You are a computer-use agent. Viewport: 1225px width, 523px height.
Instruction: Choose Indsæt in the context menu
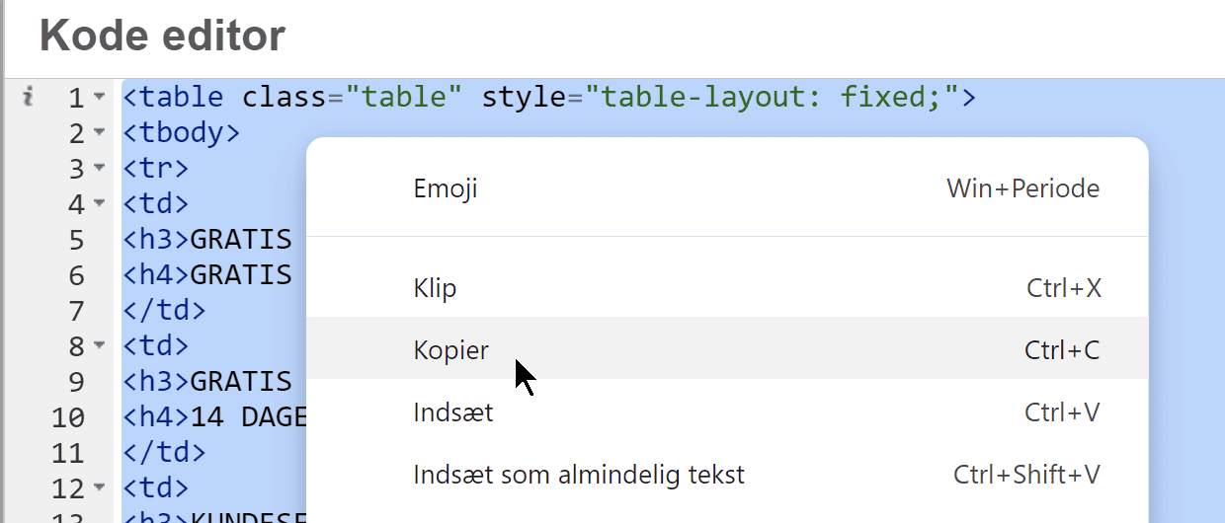[x=727, y=411]
